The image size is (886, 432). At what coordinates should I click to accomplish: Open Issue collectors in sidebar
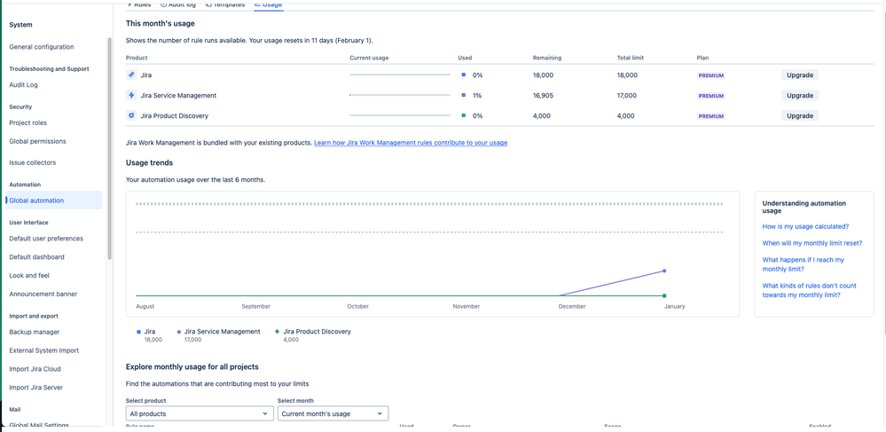click(x=32, y=162)
